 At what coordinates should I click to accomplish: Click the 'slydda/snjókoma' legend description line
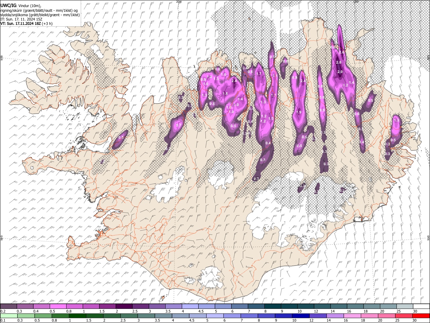pos(40,15)
